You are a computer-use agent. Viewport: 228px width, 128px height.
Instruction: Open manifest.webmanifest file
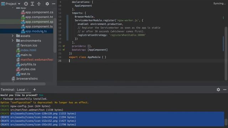point(37,60)
